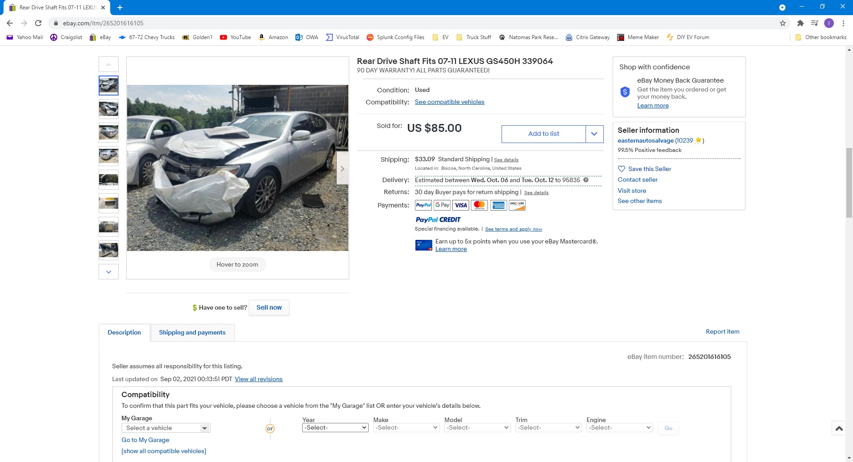This screenshot has height=462, width=853.
Task: Open See compatible vehicles link
Action: (449, 102)
